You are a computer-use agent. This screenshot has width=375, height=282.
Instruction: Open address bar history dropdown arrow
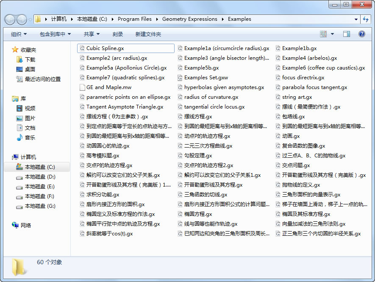coord(356,20)
